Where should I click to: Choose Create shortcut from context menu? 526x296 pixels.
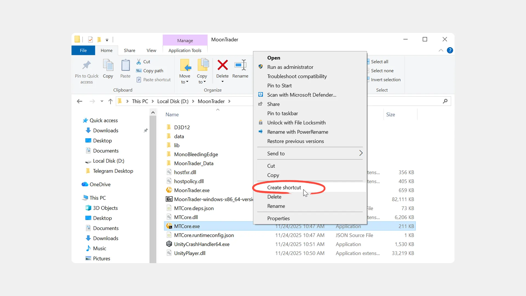pyautogui.click(x=284, y=187)
